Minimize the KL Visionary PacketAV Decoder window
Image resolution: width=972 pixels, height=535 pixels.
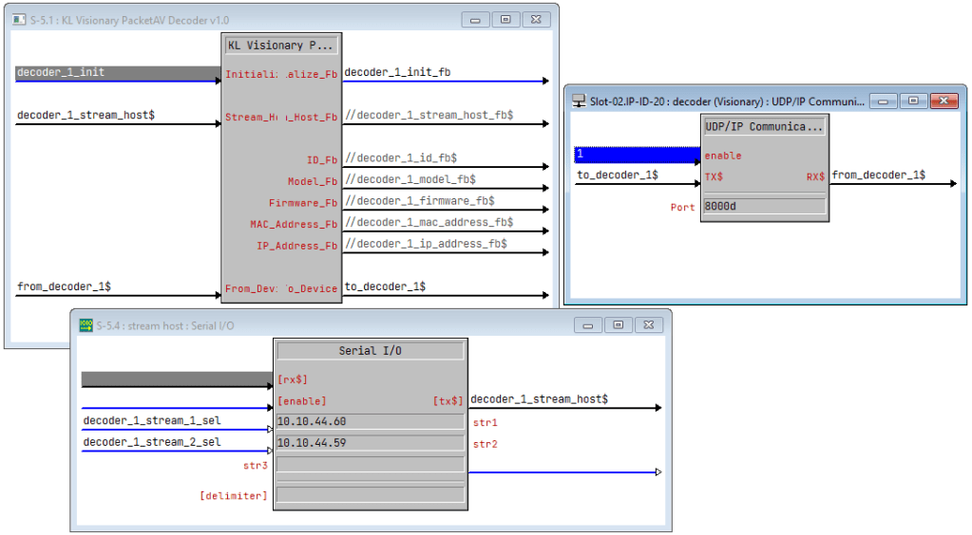[x=474, y=20]
